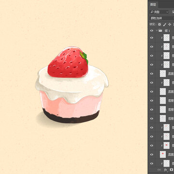Toggle lock position move-arrows icon
The height and width of the screenshot is (174, 174).
170,25
